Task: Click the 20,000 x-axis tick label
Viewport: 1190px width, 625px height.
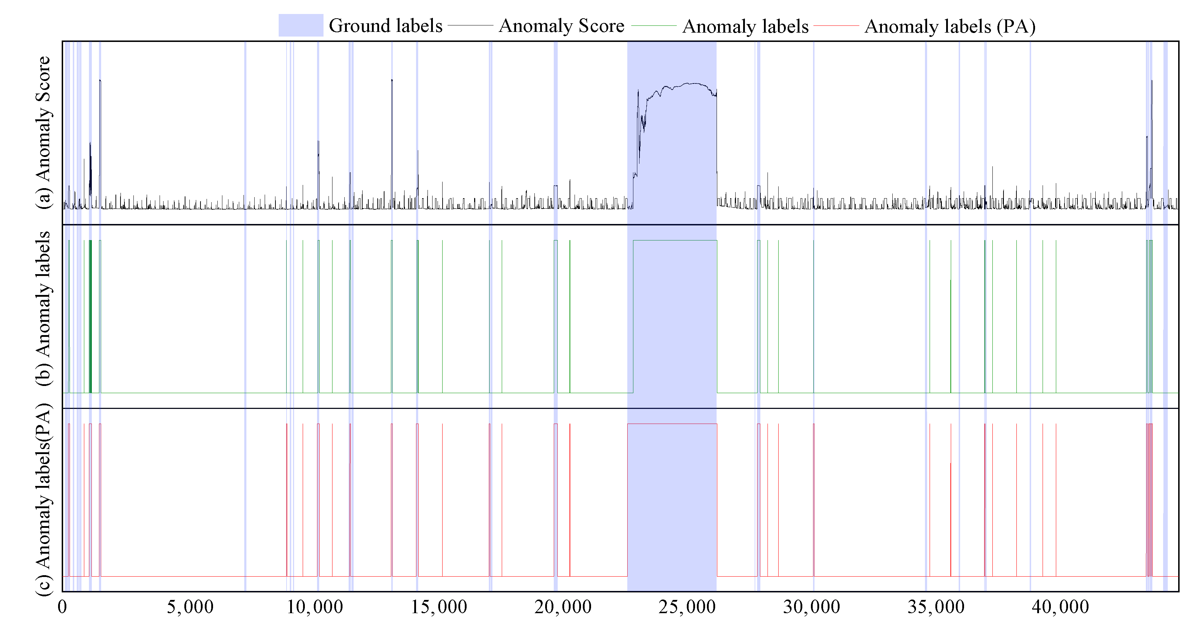Action: coord(563,607)
